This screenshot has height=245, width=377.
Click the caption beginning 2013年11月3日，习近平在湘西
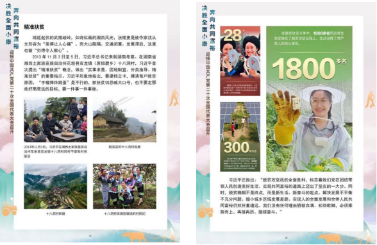point(56,151)
